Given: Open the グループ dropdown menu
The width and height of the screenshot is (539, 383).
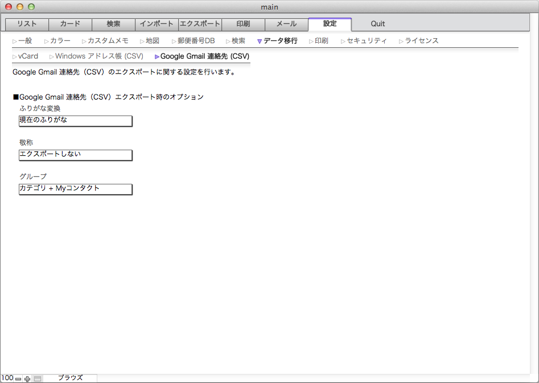Looking at the screenshot, I should 75,189.
